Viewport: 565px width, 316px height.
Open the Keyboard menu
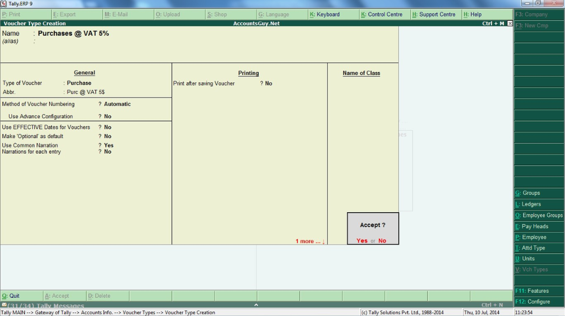[x=325, y=14]
